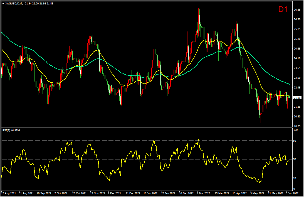Click the 26.85 price scale label
The height and width of the screenshot is (197, 304).
(x=297, y=9)
